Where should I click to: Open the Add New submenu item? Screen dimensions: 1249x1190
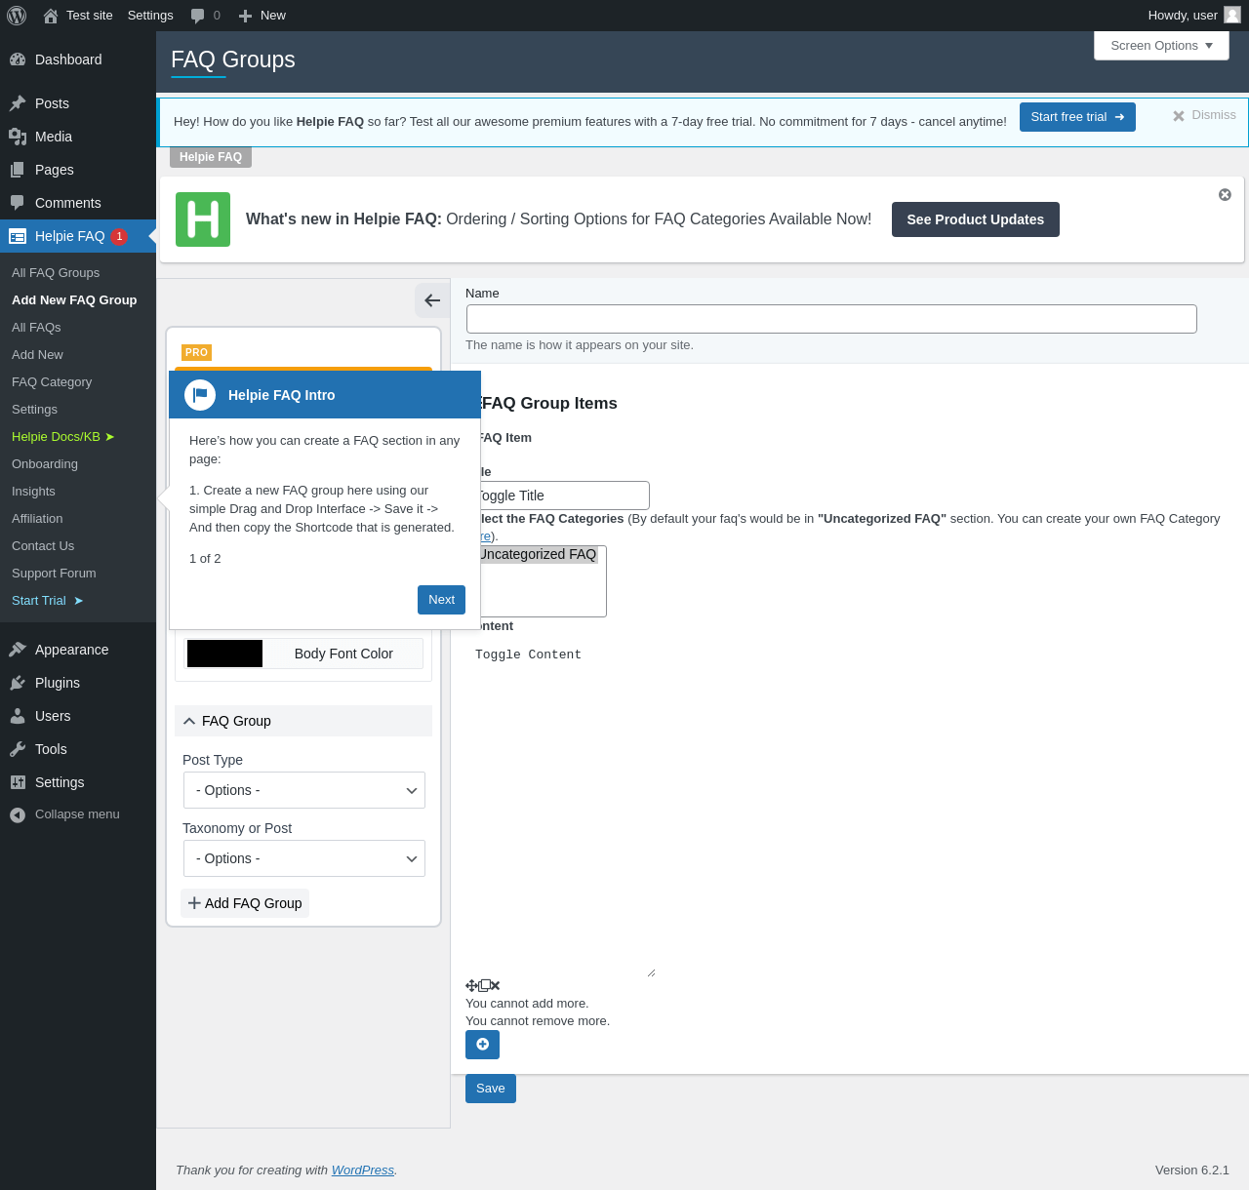[x=37, y=355]
